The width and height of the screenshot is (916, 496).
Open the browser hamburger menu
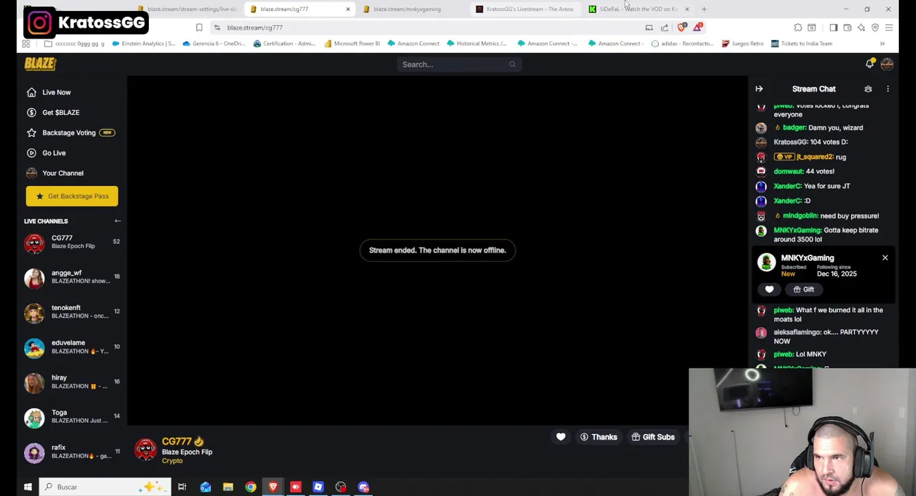pos(889,28)
